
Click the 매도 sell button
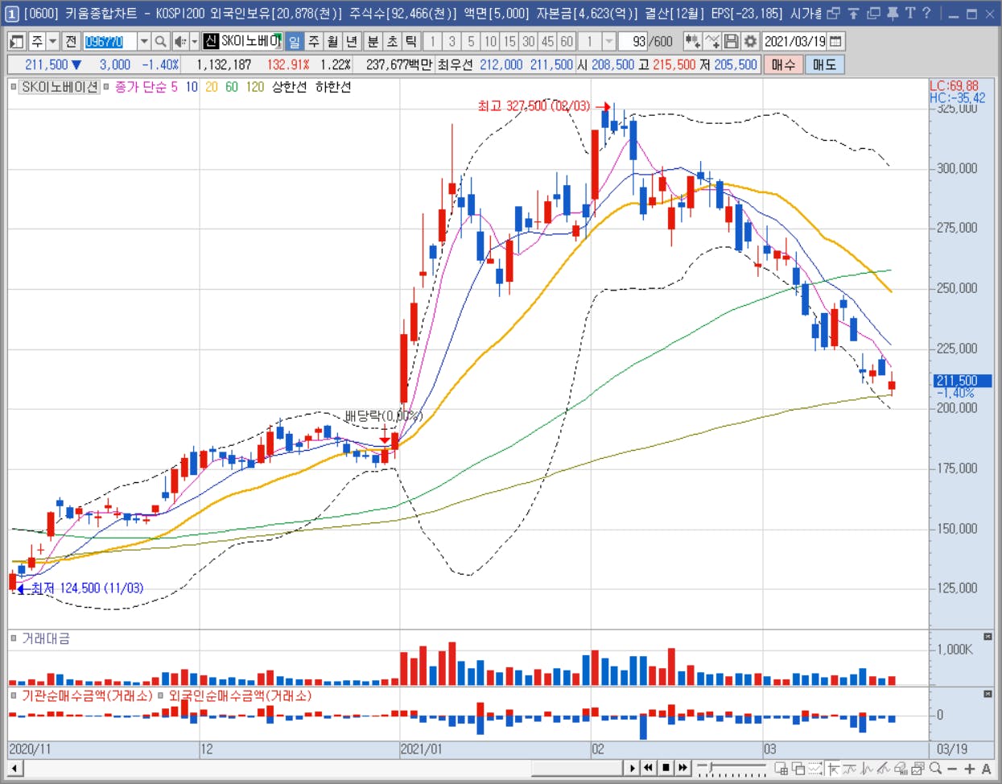(824, 64)
